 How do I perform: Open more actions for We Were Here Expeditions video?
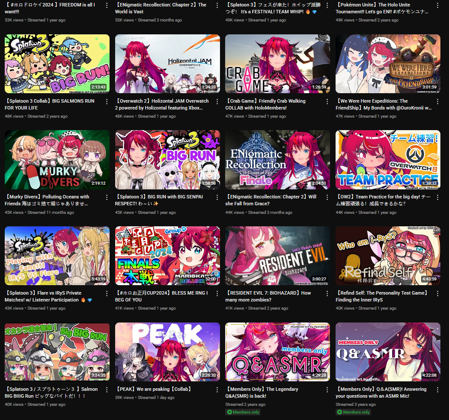437,101
